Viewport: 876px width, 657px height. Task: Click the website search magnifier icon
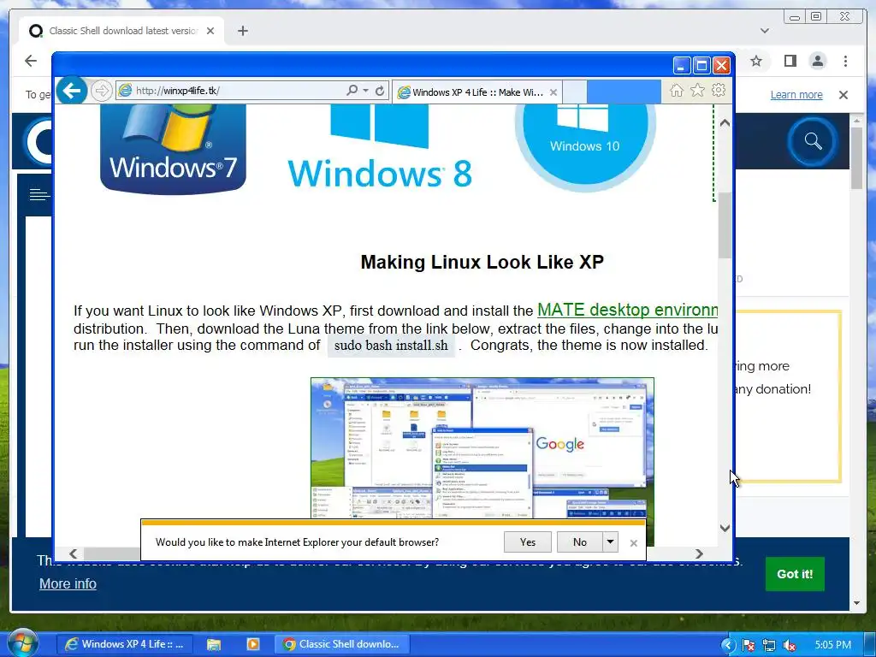click(x=814, y=141)
